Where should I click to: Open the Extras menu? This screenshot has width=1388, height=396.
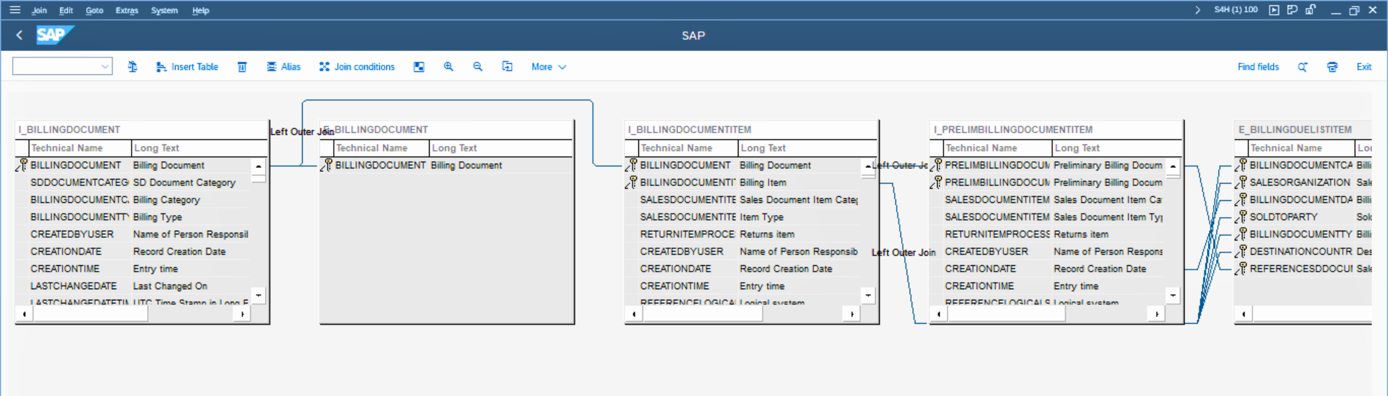point(127,10)
